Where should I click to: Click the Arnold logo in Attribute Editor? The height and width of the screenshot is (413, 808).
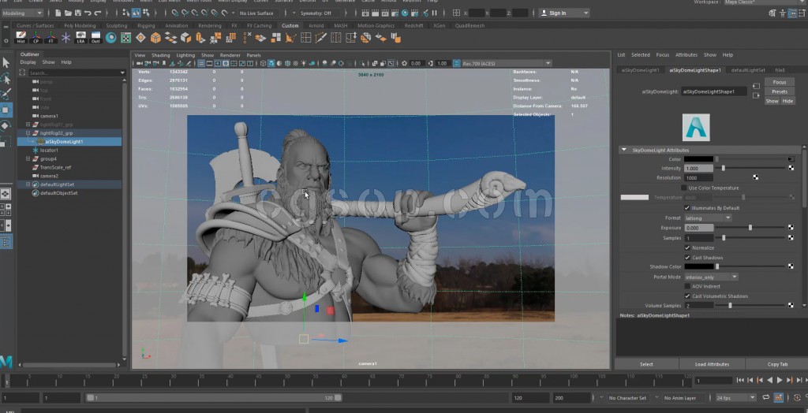[696, 127]
